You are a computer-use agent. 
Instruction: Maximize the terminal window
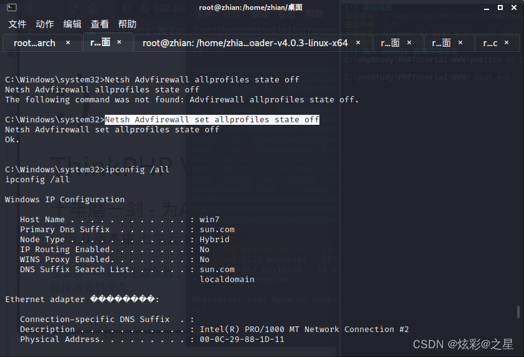click(x=500, y=7)
